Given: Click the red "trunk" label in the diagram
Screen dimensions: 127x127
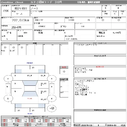Looking at the screenshot, I should coord(30,98).
